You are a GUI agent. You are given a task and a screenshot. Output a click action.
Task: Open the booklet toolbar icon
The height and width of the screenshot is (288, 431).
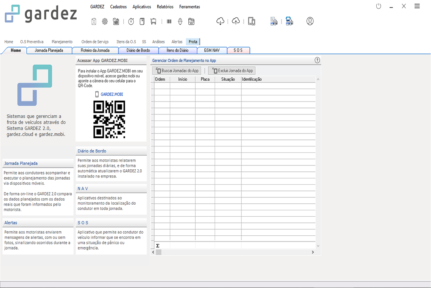tap(142, 22)
